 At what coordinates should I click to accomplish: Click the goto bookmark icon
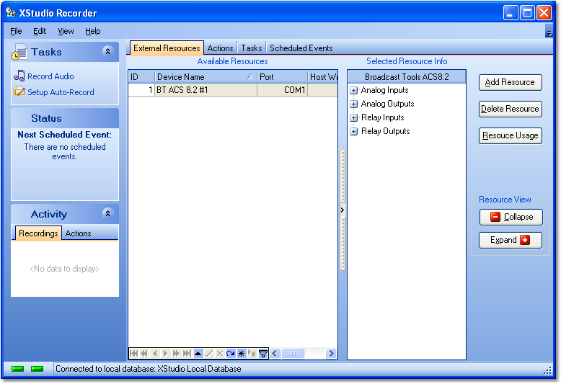click(x=252, y=354)
